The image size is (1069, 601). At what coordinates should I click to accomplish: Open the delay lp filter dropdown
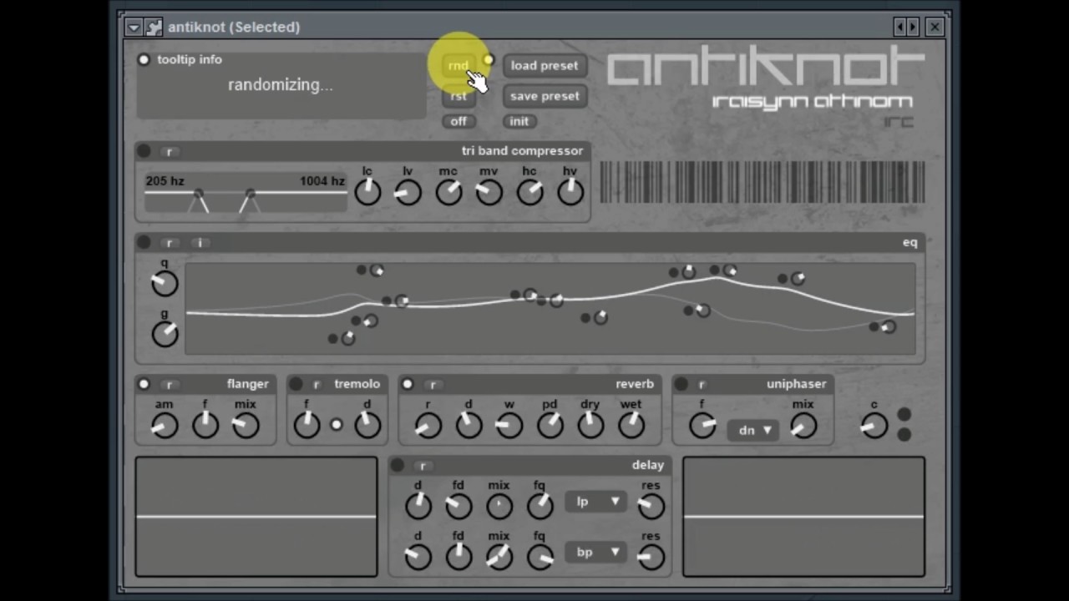tap(595, 502)
